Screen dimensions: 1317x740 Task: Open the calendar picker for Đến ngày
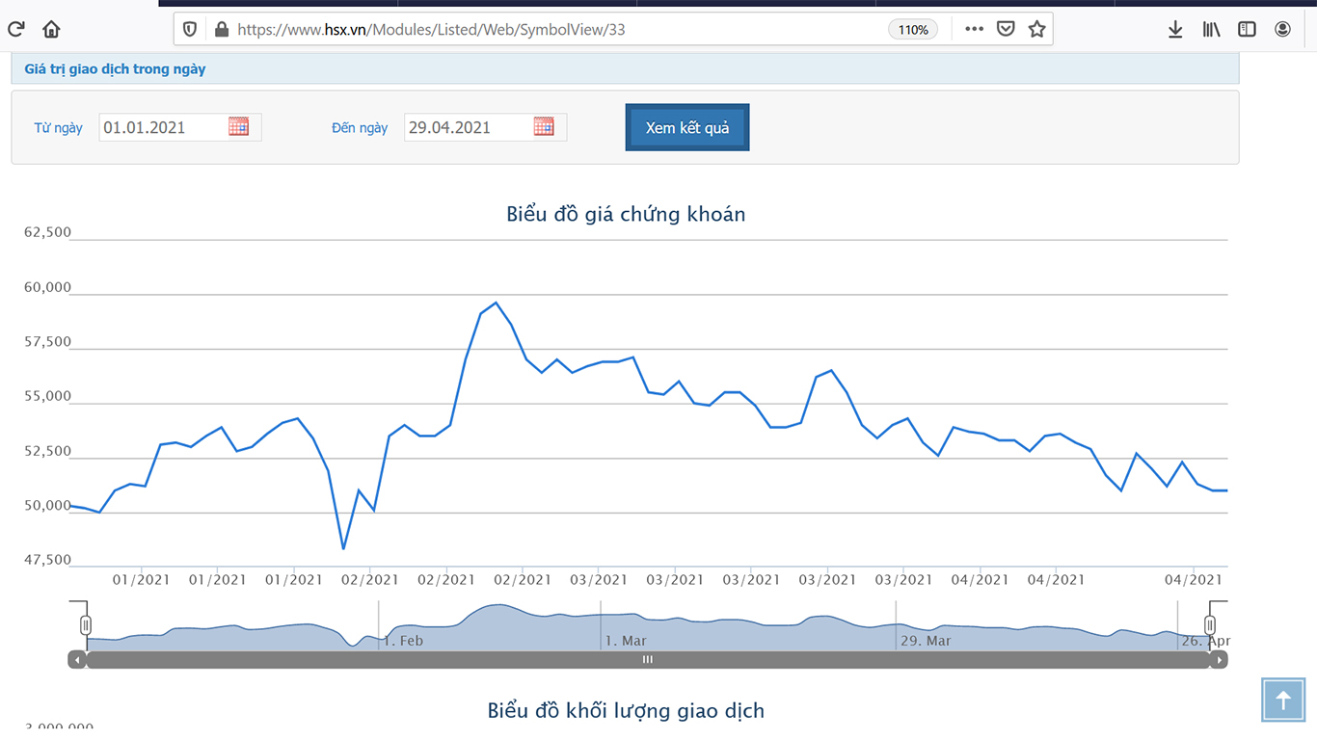pos(544,126)
